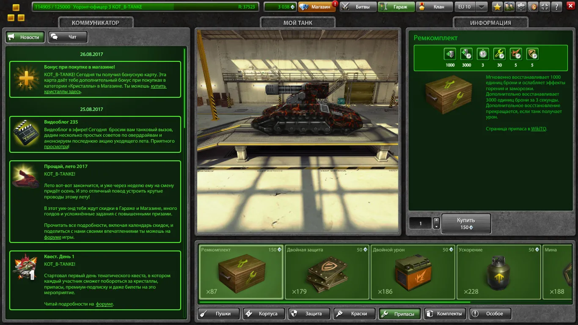Viewport: 578px width, 325px height.
Task: Click the friends icon beside the star
Action: coord(509,7)
